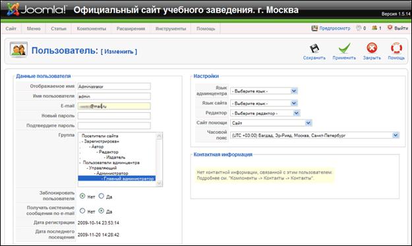The width and height of the screenshot is (412, 246).
Task: Select Да for системные сообщения по e-mail
Action: point(101,211)
